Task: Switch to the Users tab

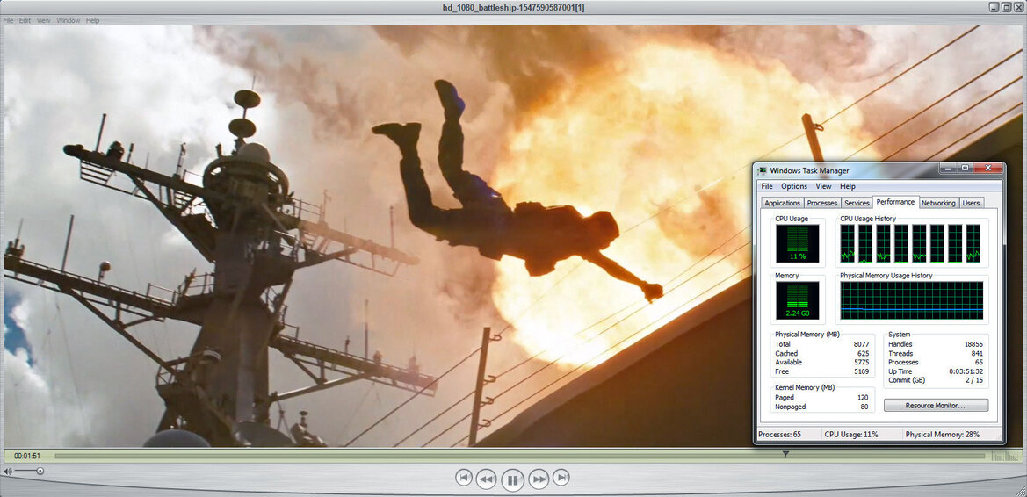Action: [971, 203]
